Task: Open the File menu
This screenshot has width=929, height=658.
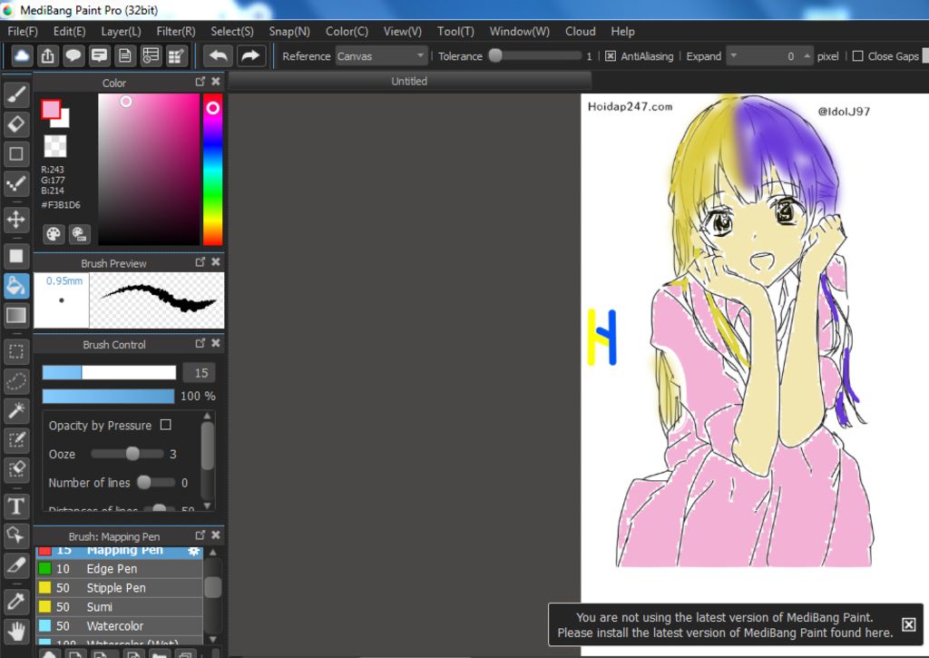Action: click(x=23, y=32)
